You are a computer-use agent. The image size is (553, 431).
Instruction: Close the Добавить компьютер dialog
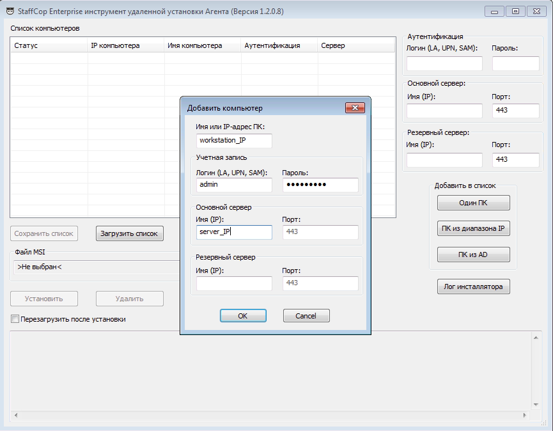pyautogui.click(x=354, y=108)
